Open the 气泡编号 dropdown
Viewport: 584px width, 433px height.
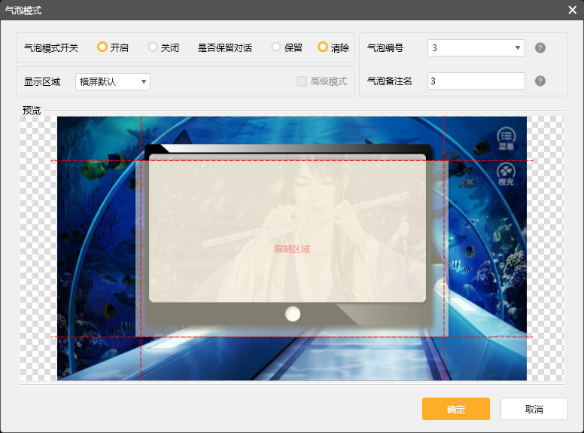pos(476,47)
